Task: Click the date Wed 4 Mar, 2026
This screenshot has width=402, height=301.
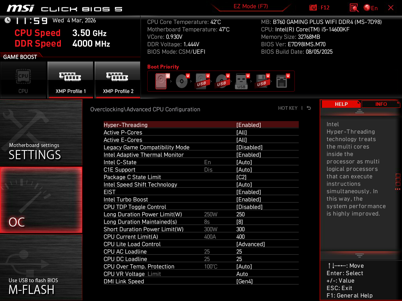Action: tap(74, 20)
